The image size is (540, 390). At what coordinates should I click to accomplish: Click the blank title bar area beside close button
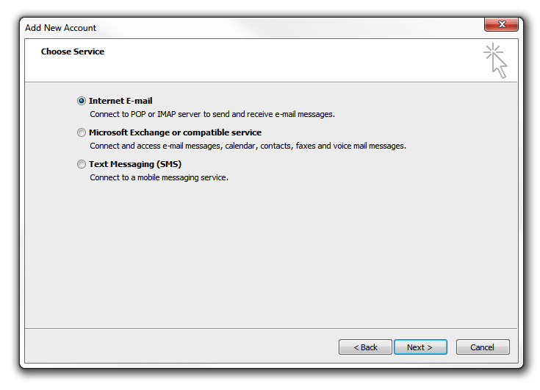click(289, 27)
